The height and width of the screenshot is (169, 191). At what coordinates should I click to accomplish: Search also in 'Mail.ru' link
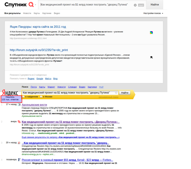(48, 79)
